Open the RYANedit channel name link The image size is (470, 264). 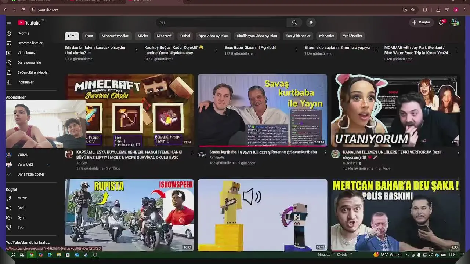click(x=217, y=158)
